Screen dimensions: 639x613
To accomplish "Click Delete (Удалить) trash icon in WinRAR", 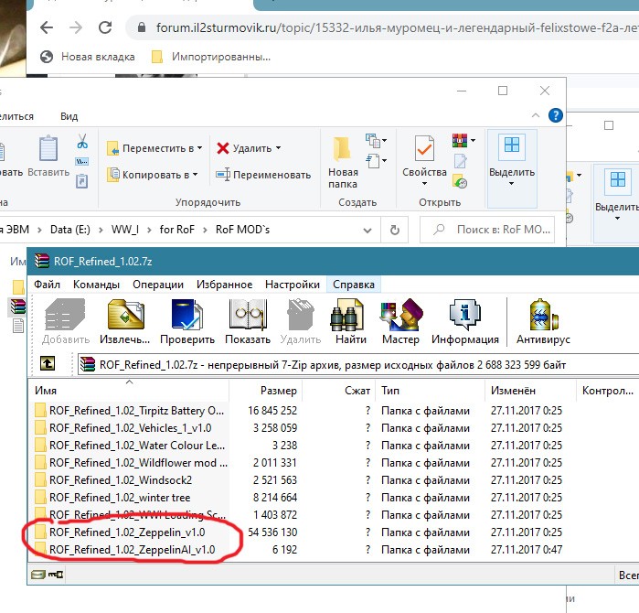I will pyautogui.click(x=301, y=315).
